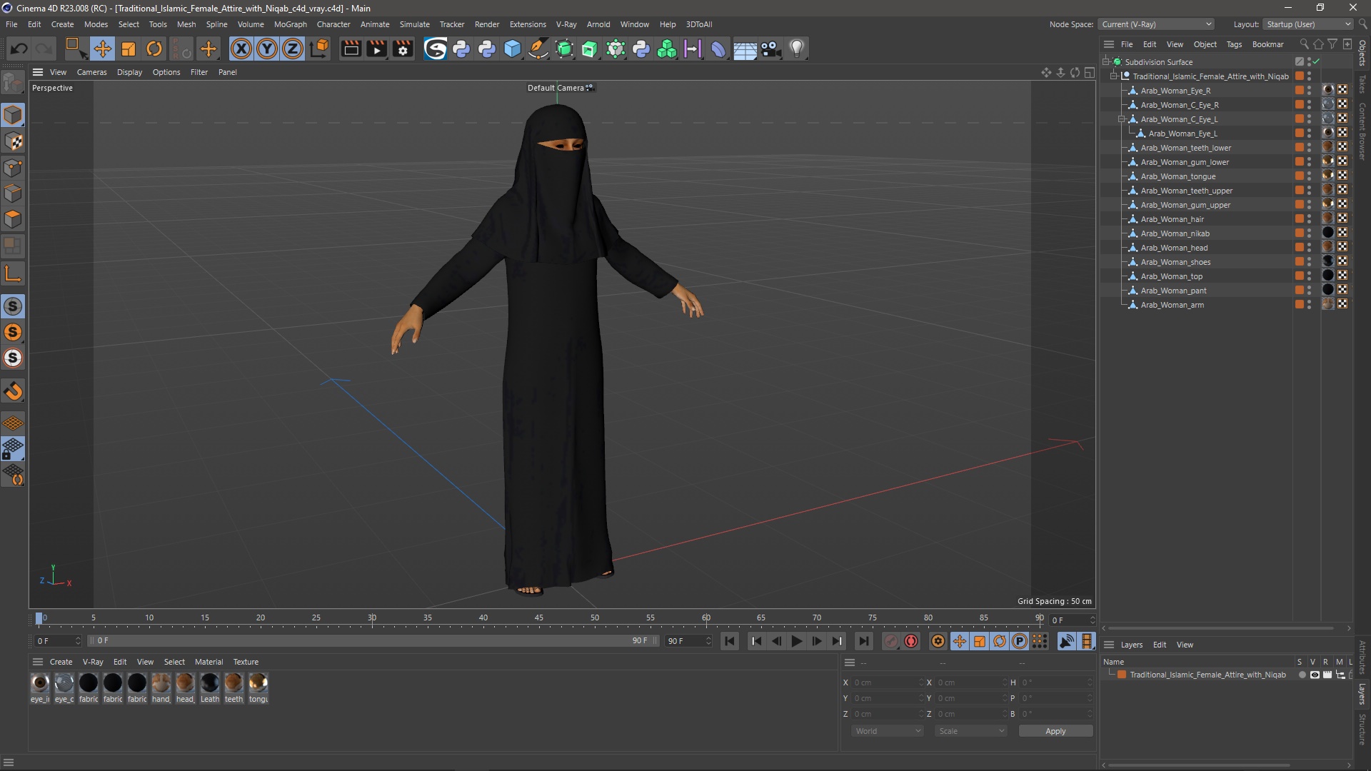Click the Floor grid icon
The height and width of the screenshot is (771, 1371).
click(745, 49)
